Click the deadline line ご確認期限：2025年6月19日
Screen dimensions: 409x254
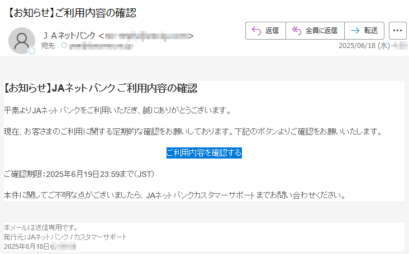click(x=79, y=174)
